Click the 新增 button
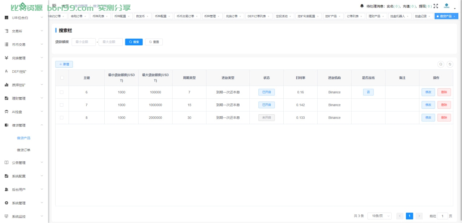462x223 pixels. pos(64,64)
